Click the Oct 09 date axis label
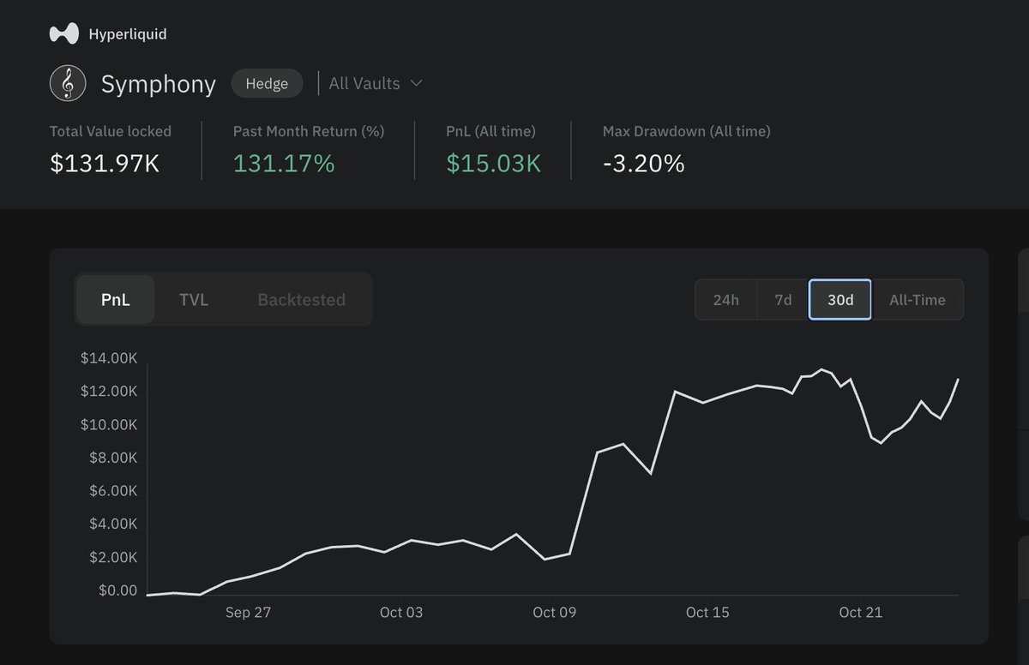 [x=555, y=612]
